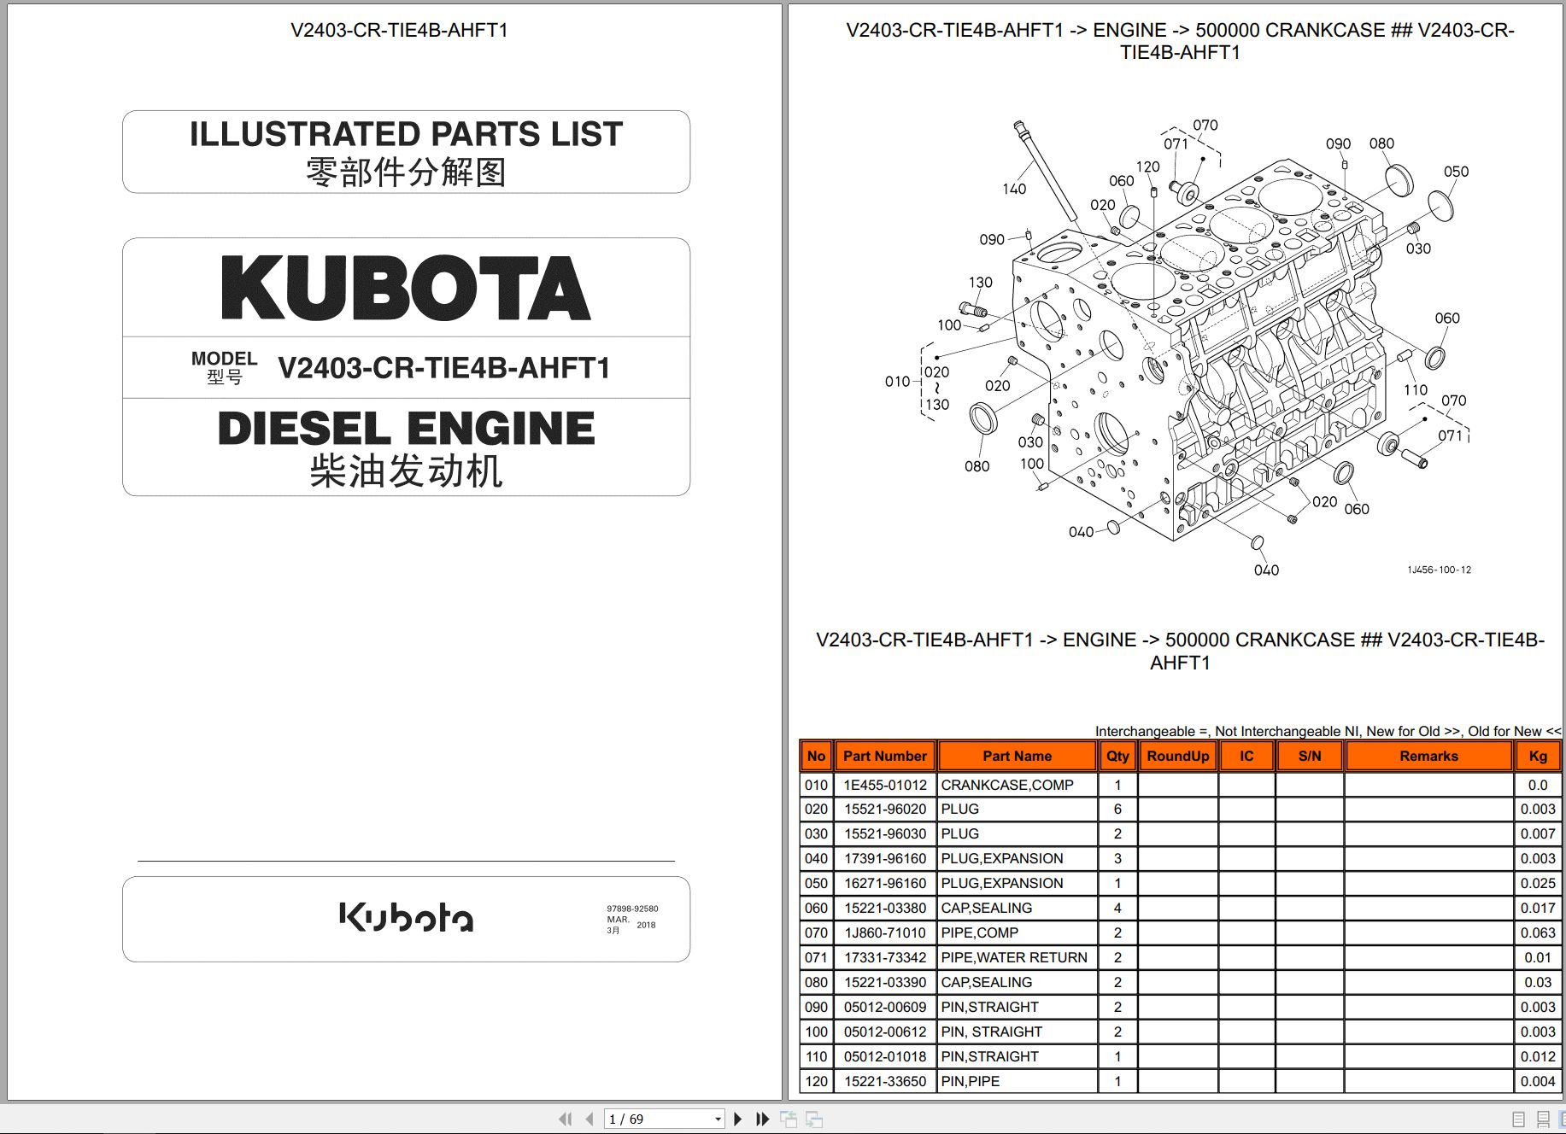Image resolution: width=1566 pixels, height=1134 pixels.
Task: Go to previous page arrow
Action: 589,1119
